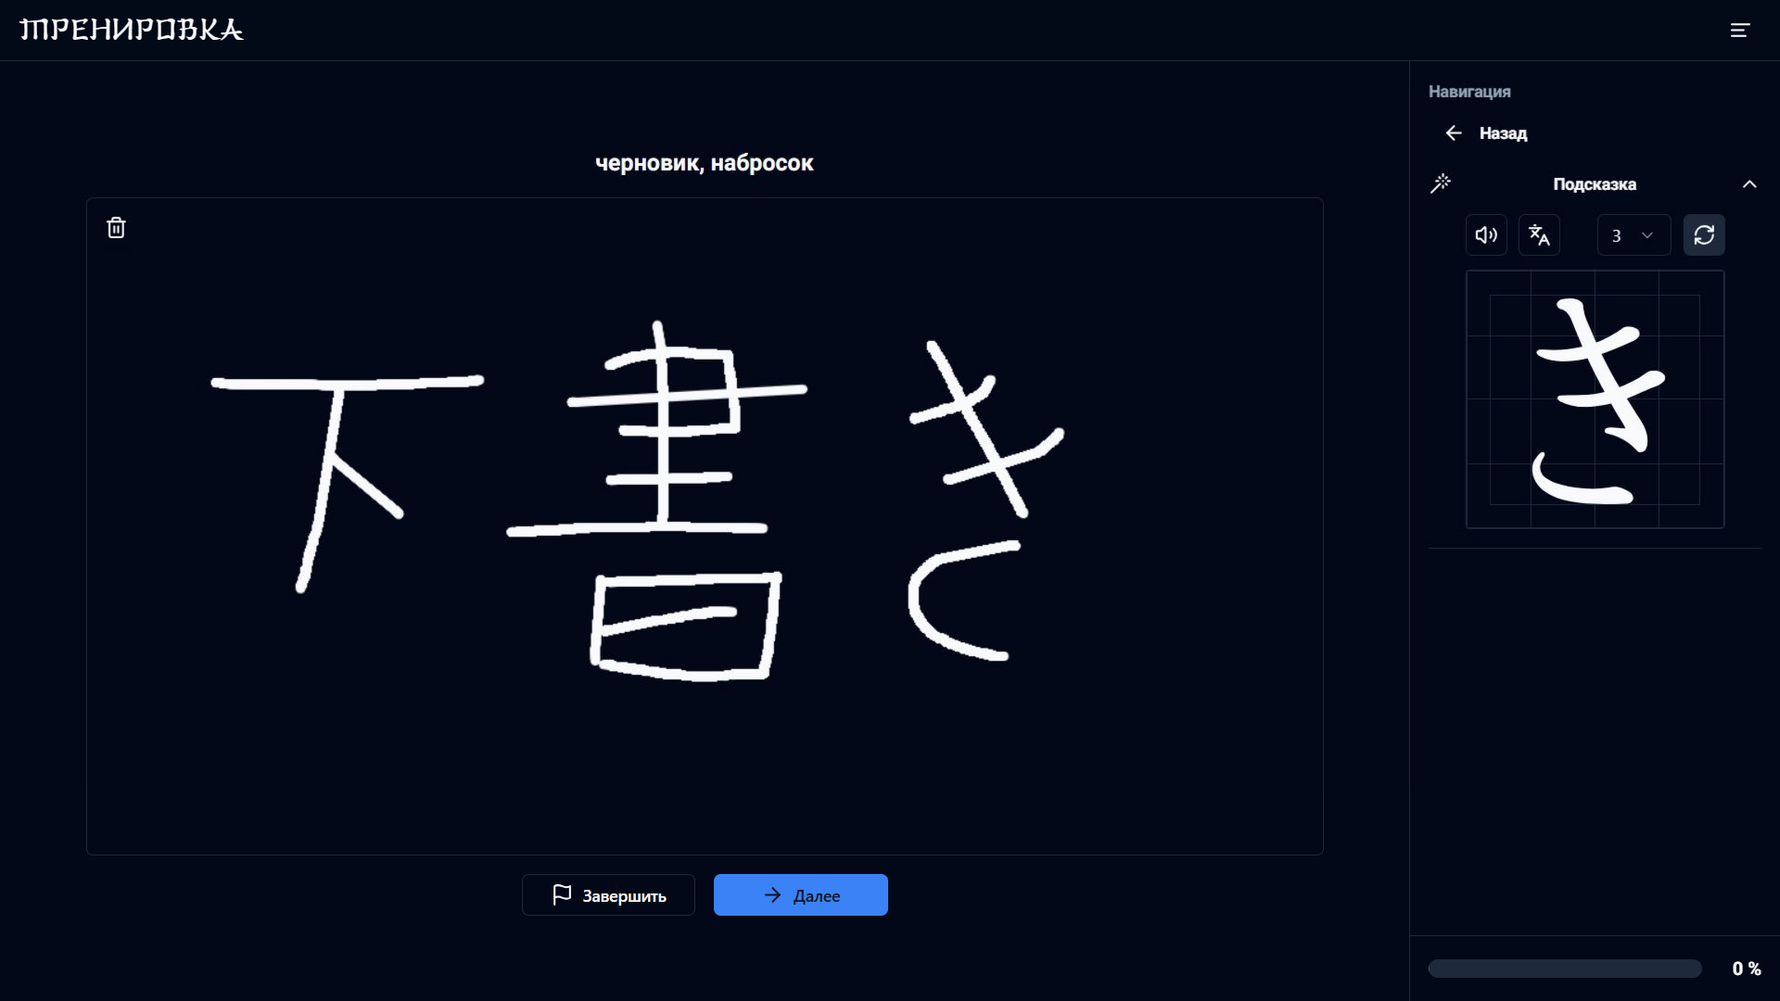The height and width of the screenshot is (1001, 1780).
Task: Play pronunciation with the speaker icon
Action: pyautogui.click(x=1485, y=234)
